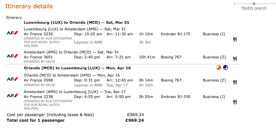The image size is (276, 128).
Task: Click meal icon for Air France 3598
Action: 235,82
